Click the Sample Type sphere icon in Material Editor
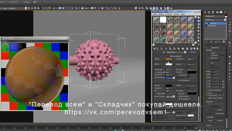Viewport: 232px width, 131px height. [x=199, y=18]
